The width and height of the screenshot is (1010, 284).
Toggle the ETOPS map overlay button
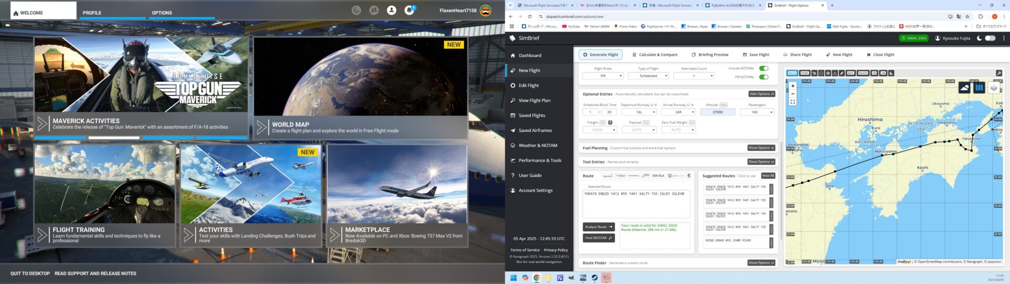coord(804,73)
